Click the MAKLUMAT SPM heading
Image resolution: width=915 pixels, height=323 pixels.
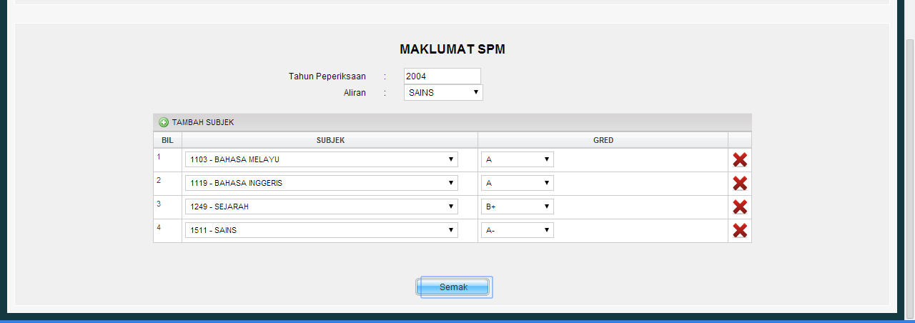pyautogui.click(x=452, y=49)
